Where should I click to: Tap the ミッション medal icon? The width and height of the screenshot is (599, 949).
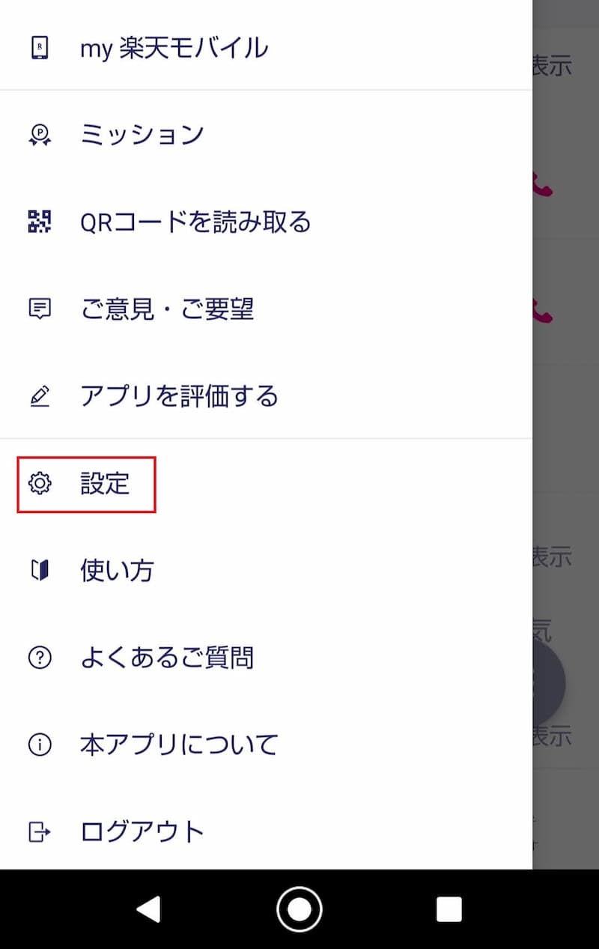pos(39,135)
